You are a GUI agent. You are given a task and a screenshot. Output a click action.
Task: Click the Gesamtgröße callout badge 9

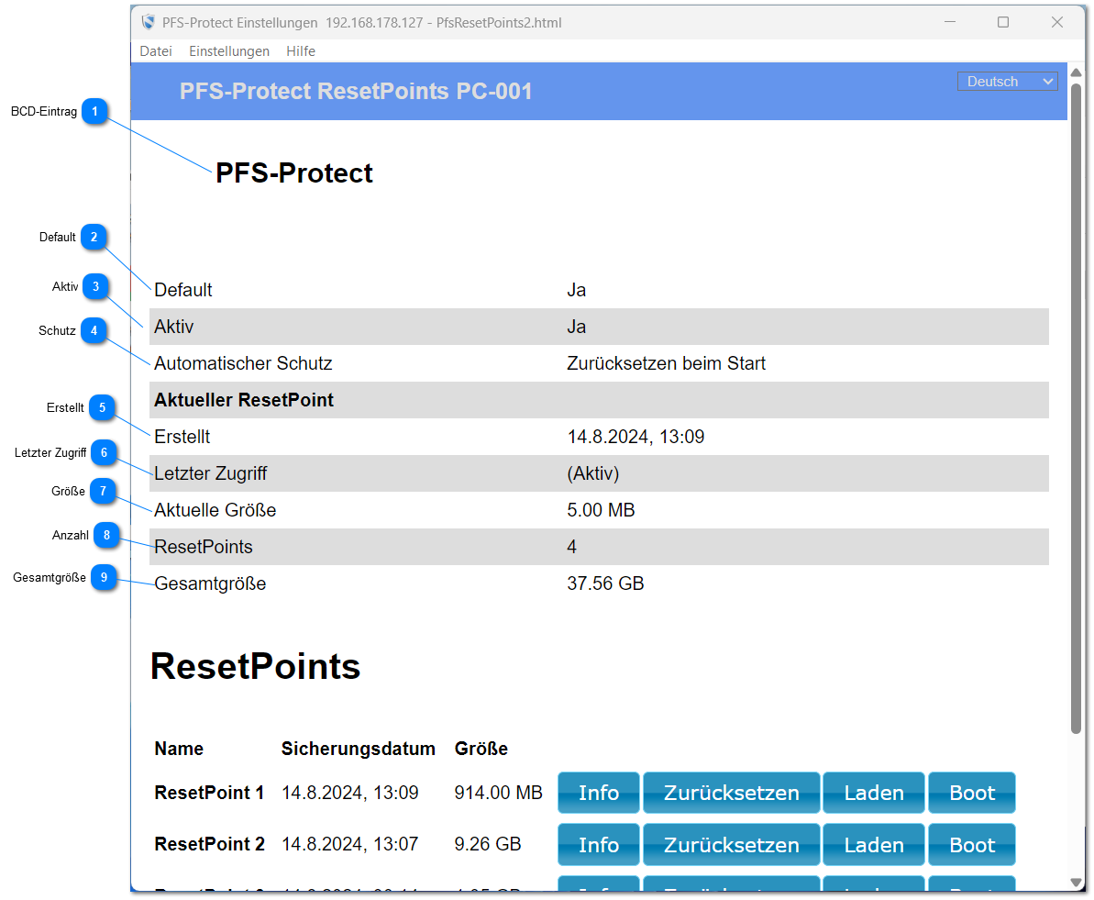(103, 577)
